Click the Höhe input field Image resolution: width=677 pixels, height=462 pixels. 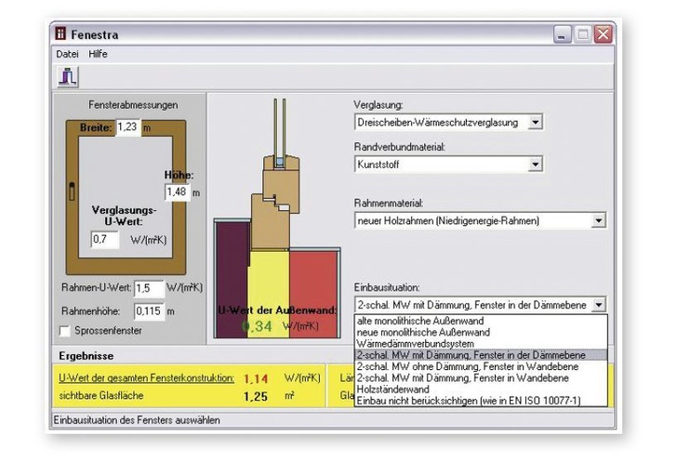tap(176, 192)
